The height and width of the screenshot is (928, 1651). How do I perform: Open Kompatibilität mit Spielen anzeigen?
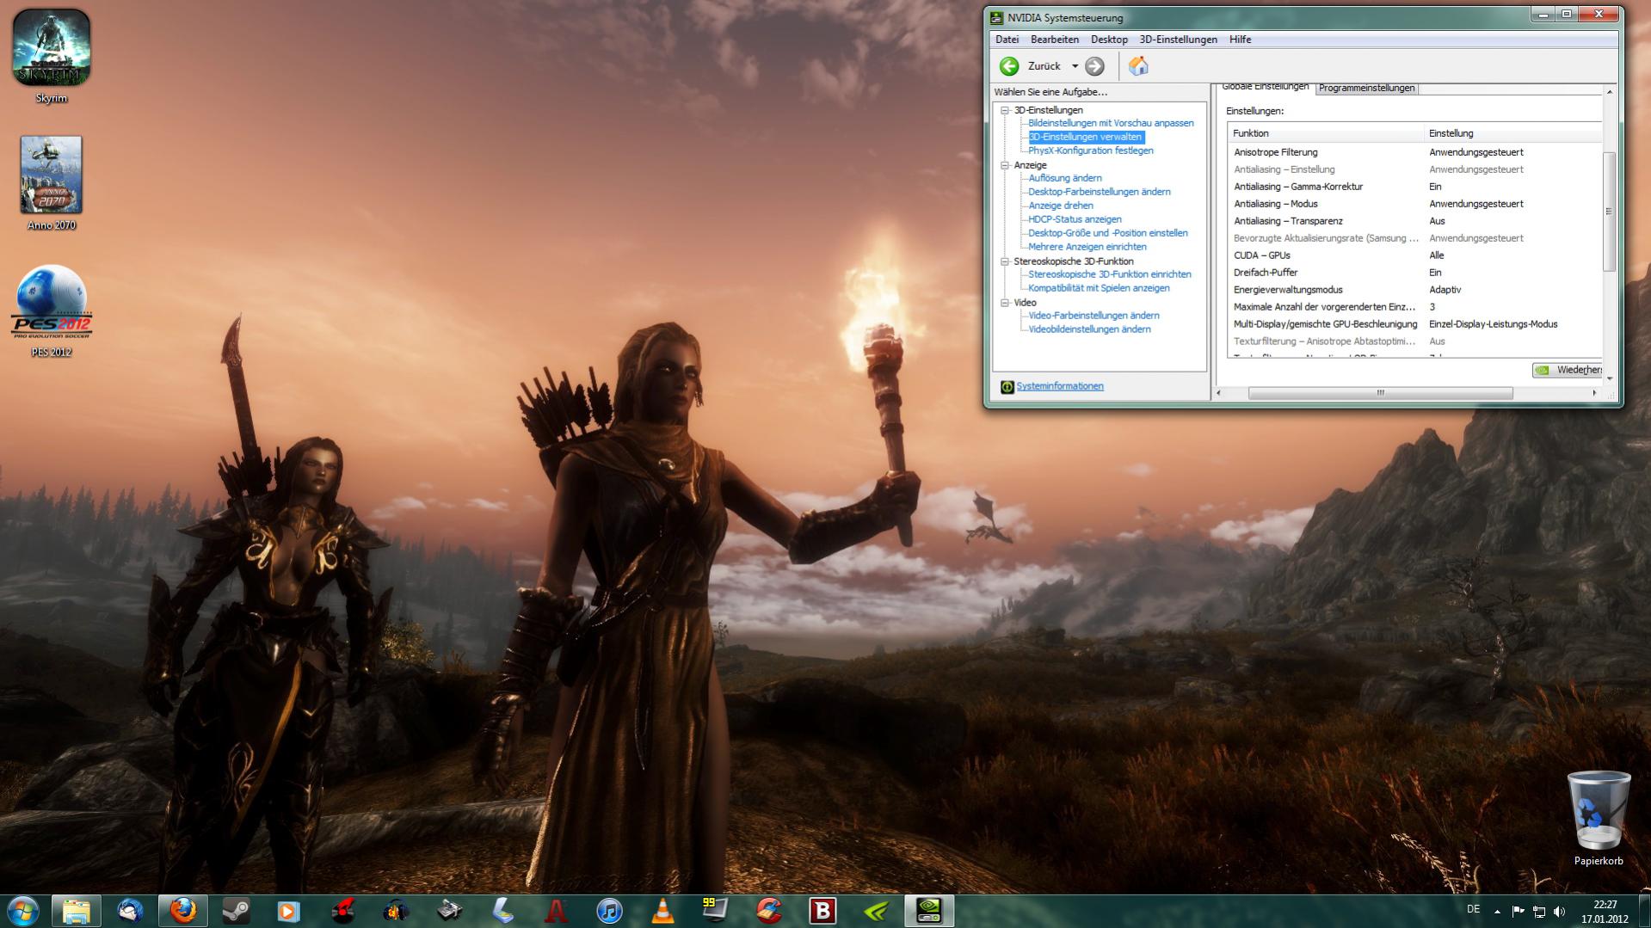tap(1099, 288)
